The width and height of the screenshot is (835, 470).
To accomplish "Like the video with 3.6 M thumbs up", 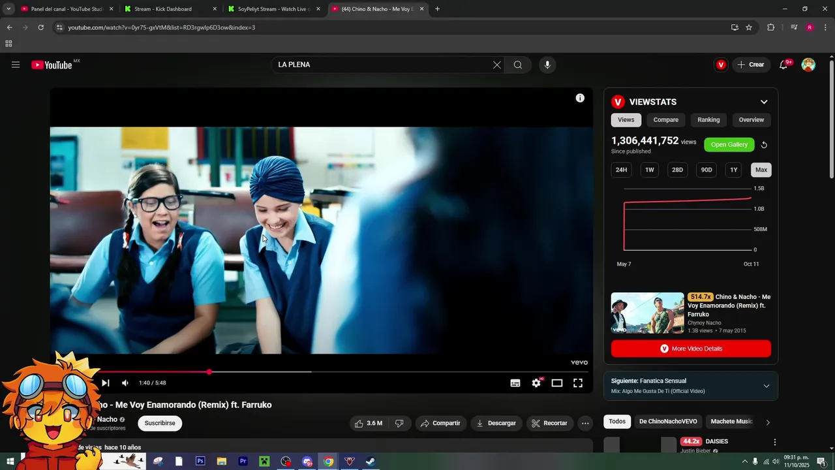I will (x=370, y=423).
